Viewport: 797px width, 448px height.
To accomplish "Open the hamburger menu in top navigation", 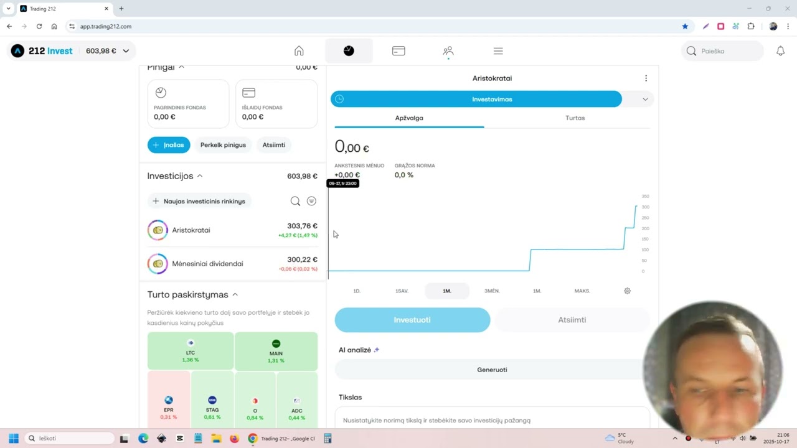I will click(x=498, y=51).
